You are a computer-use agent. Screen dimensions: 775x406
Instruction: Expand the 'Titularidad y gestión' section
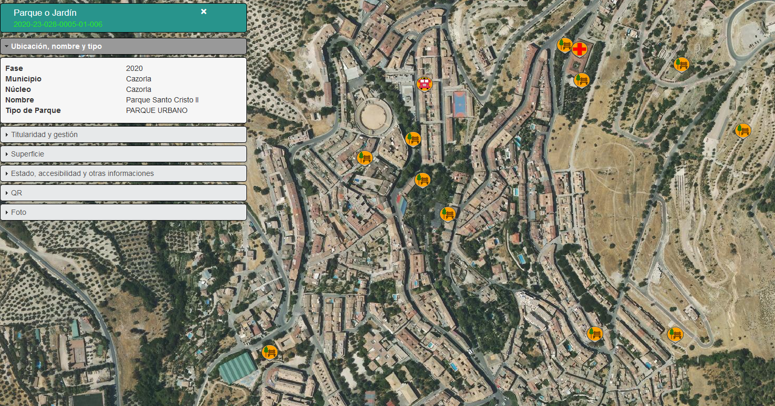tap(123, 134)
